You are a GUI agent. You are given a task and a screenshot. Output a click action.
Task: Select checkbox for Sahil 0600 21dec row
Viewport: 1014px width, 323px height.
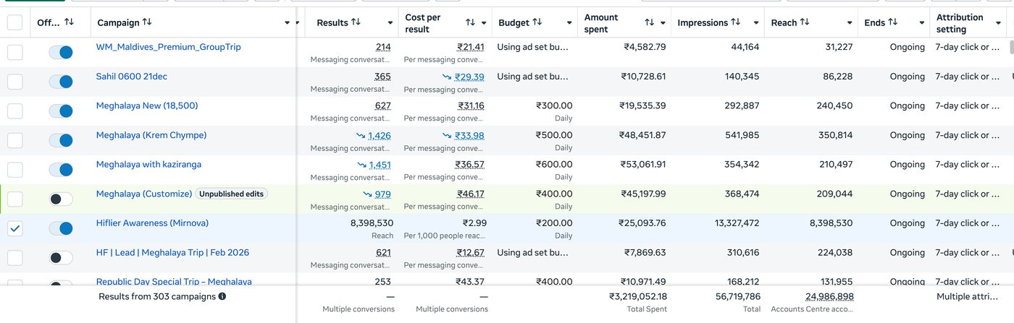(14, 82)
